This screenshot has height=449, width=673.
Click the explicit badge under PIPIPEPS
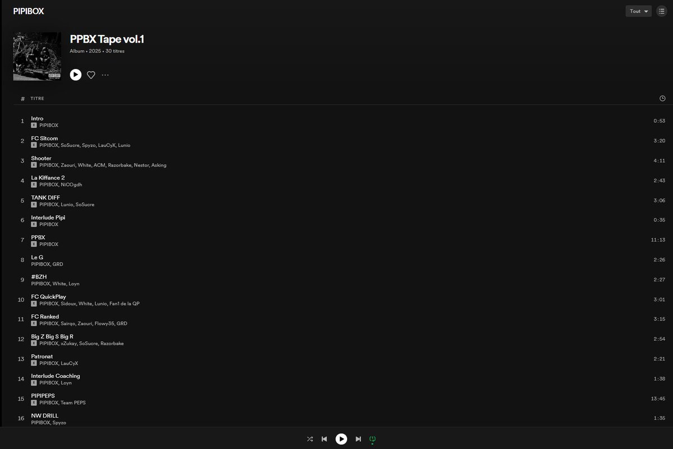tap(34, 402)
